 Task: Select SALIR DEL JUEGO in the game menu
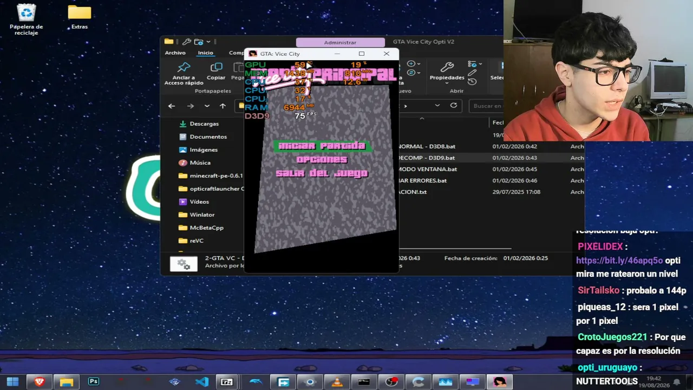pyautogui.click(x=322, y=173)
